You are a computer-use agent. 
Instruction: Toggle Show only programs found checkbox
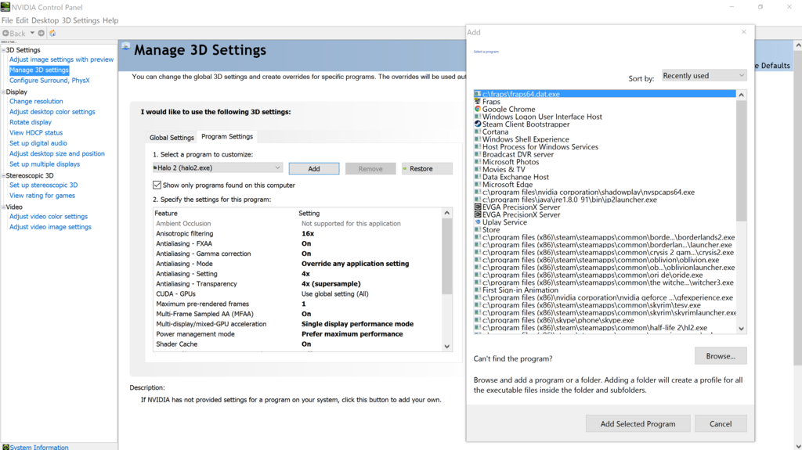[157, 185]
